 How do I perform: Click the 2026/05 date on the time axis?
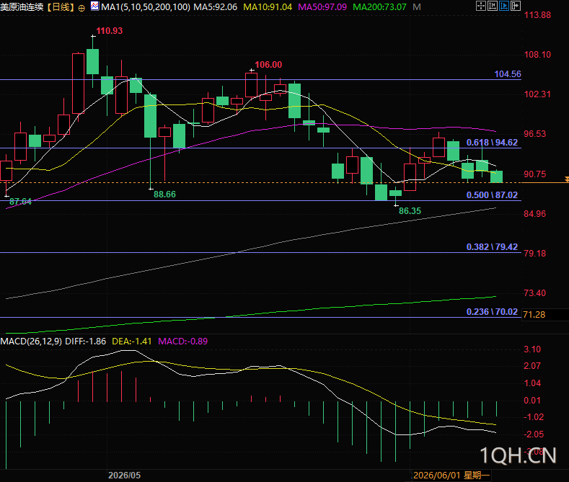tap(125, 476)
